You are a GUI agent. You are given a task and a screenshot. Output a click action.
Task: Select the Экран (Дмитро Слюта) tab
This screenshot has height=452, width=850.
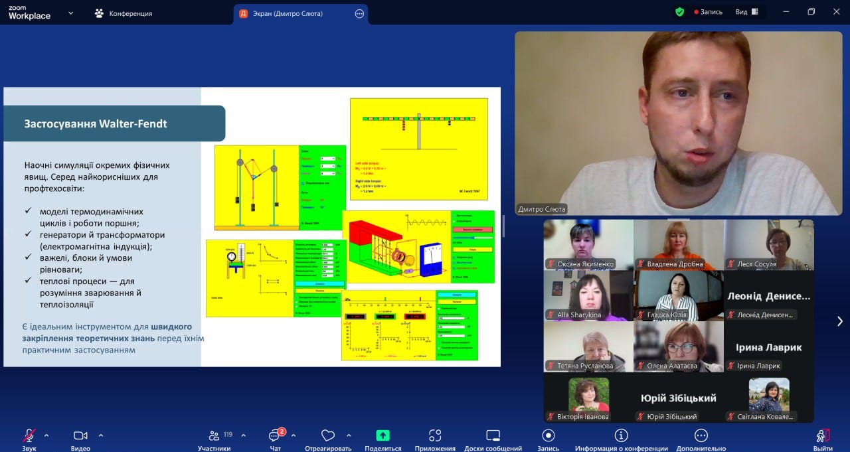point(292,13)
